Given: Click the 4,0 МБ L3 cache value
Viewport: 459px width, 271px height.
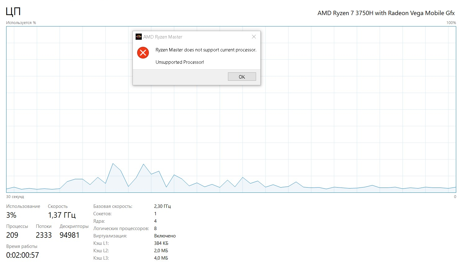Looking at the screenshot, I should coord(161,258).
